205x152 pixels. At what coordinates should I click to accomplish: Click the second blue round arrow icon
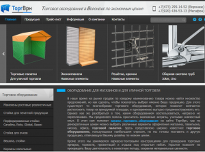coord(200,20)
